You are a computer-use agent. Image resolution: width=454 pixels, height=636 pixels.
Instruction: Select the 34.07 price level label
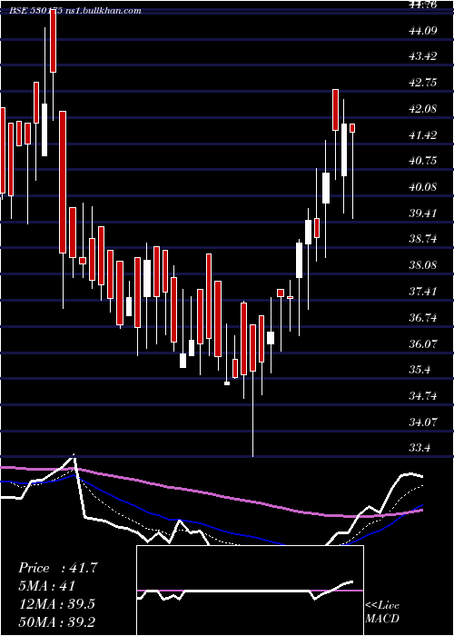tap(423, 422)
